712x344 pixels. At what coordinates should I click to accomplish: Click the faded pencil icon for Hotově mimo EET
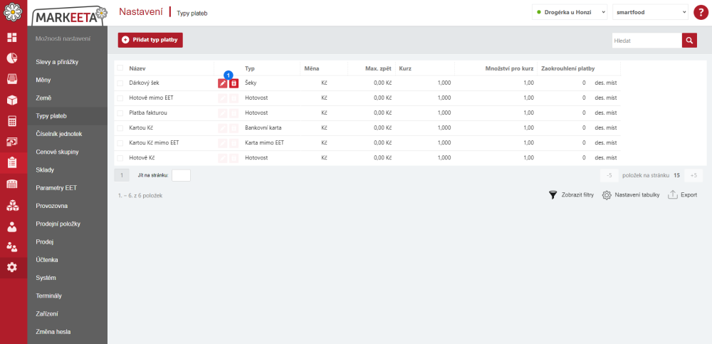coord(222,98)
